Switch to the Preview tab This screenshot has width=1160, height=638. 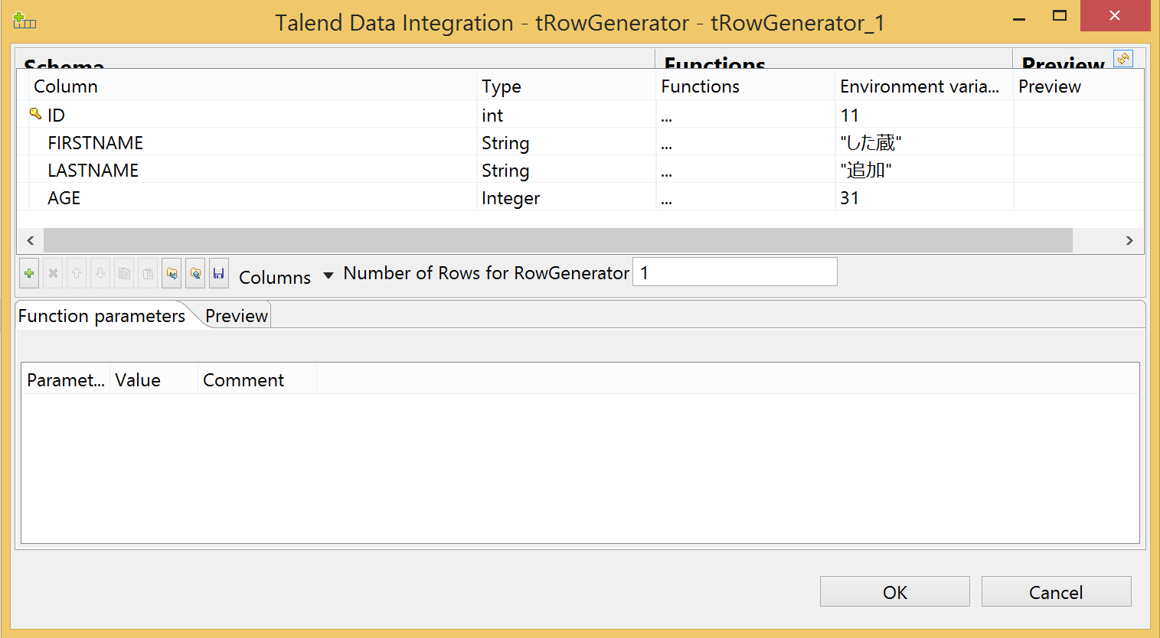[x=236, y=315]
